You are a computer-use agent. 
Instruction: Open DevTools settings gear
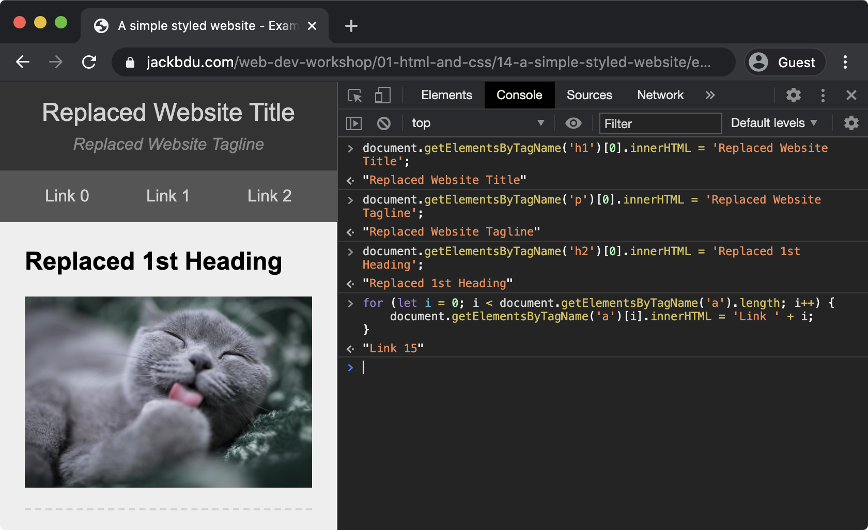point(794,95)
